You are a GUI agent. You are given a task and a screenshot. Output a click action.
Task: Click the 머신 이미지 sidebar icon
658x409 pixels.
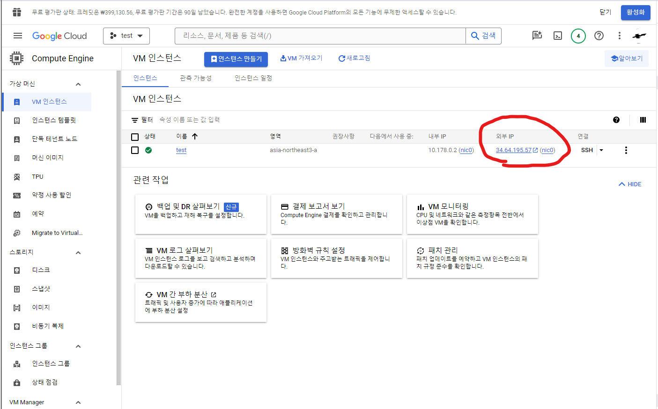(17, 158)
